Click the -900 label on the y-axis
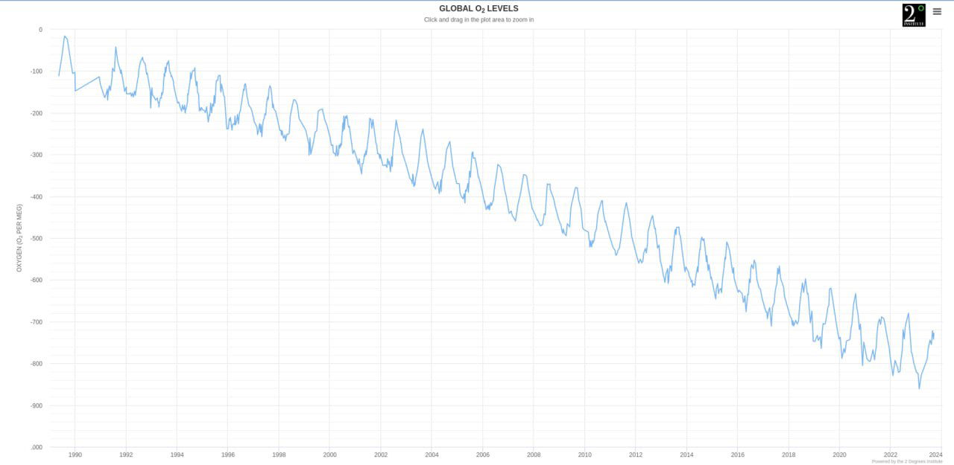954x465 pixels. coord(36,405)
